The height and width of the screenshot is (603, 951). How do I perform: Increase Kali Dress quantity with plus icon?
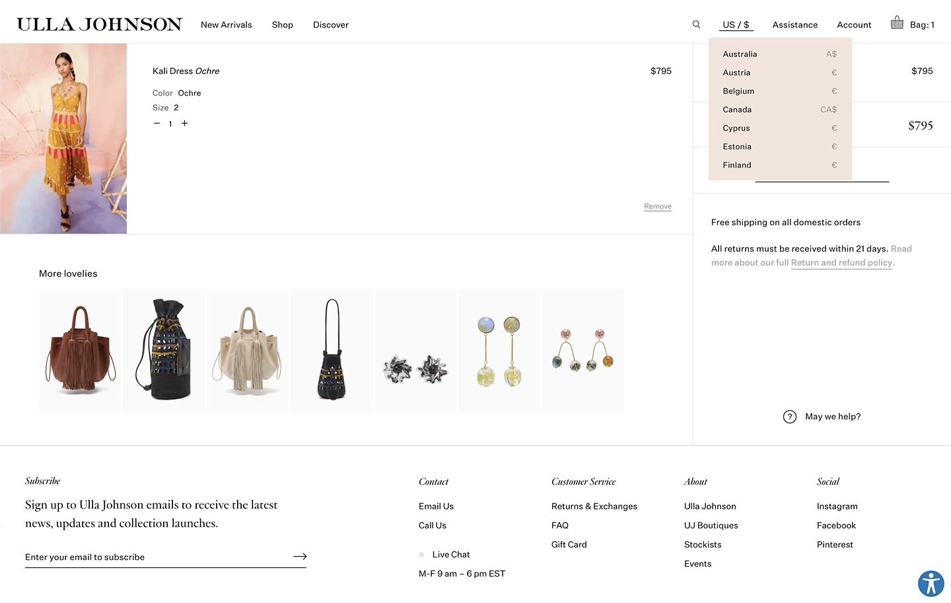[184, 123]
